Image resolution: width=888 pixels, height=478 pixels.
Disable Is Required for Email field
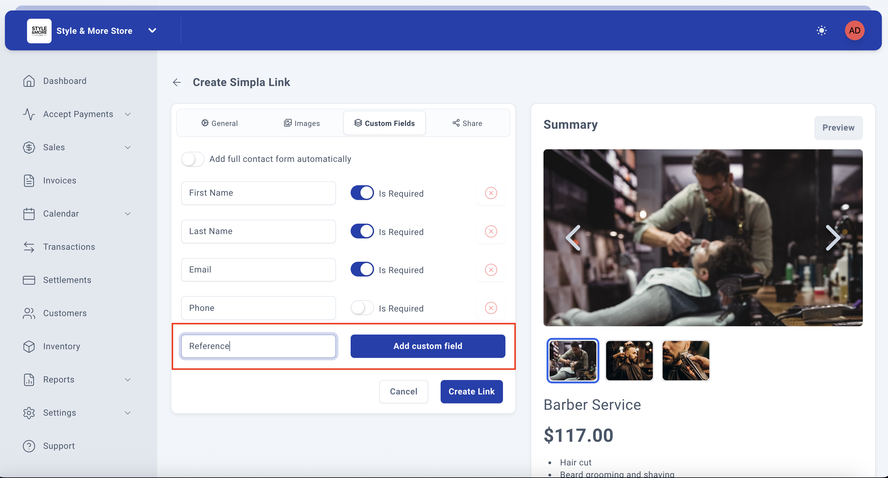click(x=362, y=270)
